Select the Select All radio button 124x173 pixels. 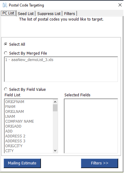(x=6, y=44)
